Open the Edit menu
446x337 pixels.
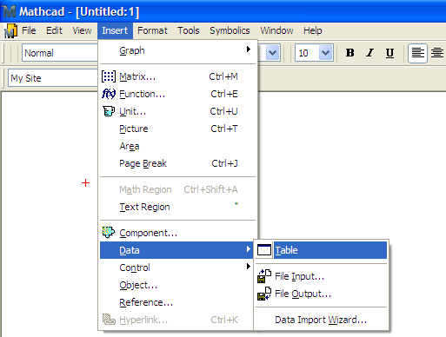pos(54,30)
